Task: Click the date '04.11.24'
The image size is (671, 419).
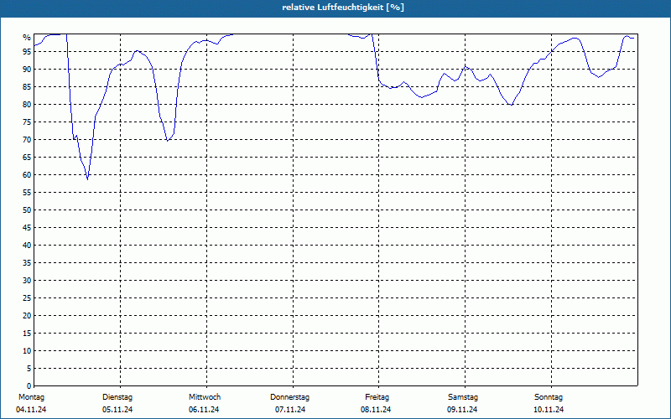Action: pos(31,410)
